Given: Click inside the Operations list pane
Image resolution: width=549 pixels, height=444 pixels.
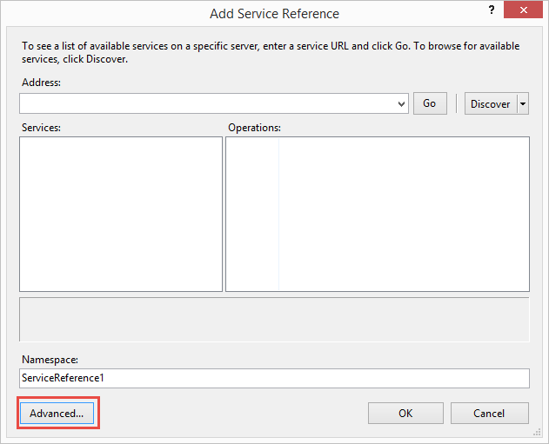Looking at the screenshot, I should coord(378,214).
